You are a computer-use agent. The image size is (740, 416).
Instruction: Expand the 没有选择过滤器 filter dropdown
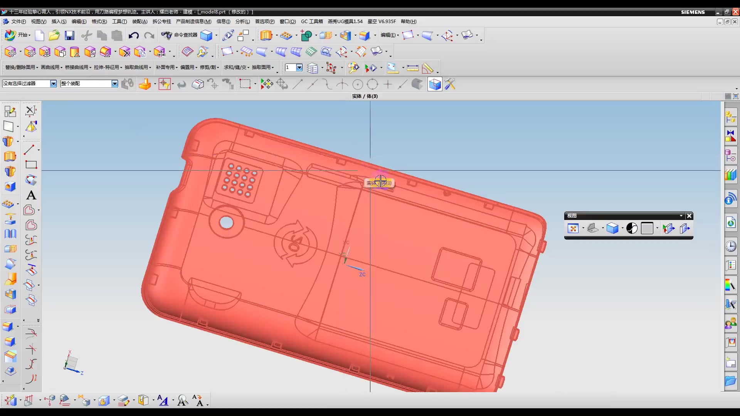(x=54, y=84)
